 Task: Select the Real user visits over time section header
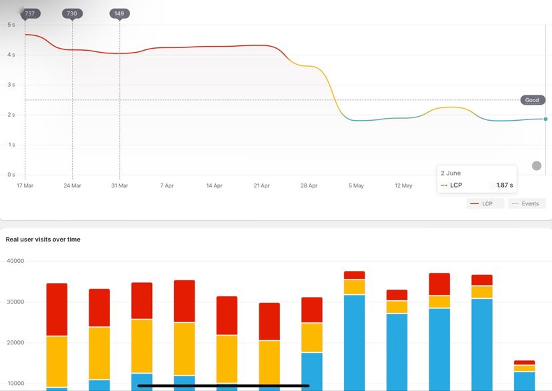tap(44, 239)
